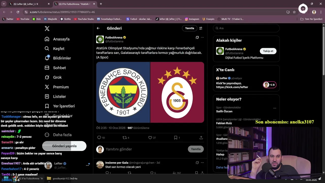
Task: Open Keşfet explore page
Action: (55, 49)
